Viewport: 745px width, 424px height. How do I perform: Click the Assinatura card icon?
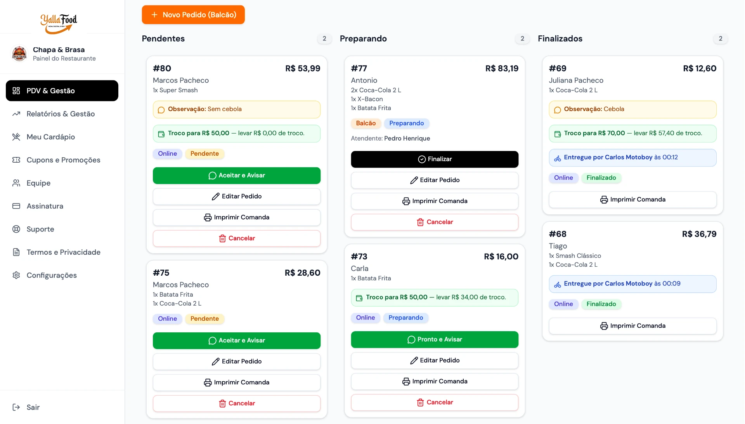point(16,206)
